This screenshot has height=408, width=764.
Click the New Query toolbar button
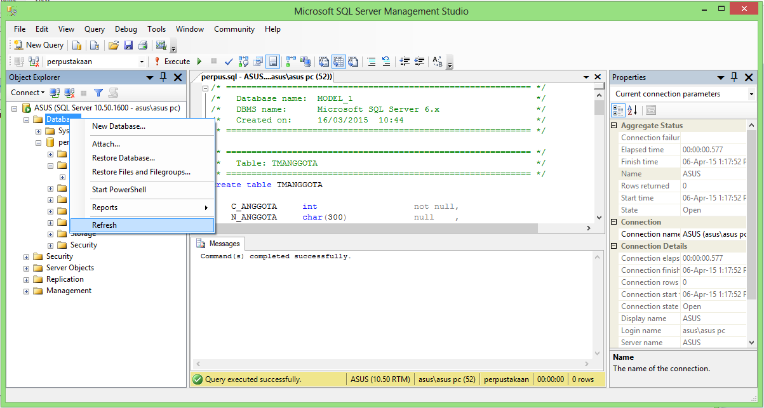[39, 45]
